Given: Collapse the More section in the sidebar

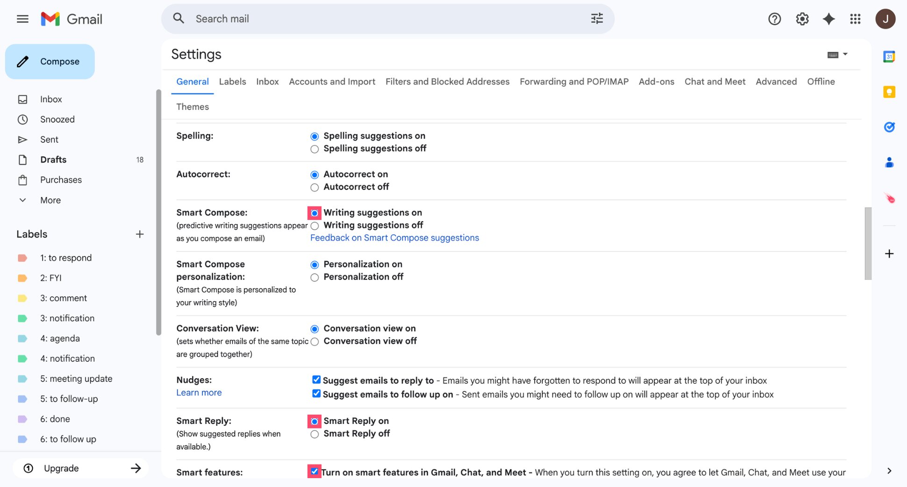Looking at the screenshot, I should [22, 200].
